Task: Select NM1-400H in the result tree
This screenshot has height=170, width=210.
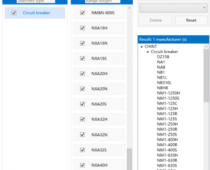Action: (167, 140)
